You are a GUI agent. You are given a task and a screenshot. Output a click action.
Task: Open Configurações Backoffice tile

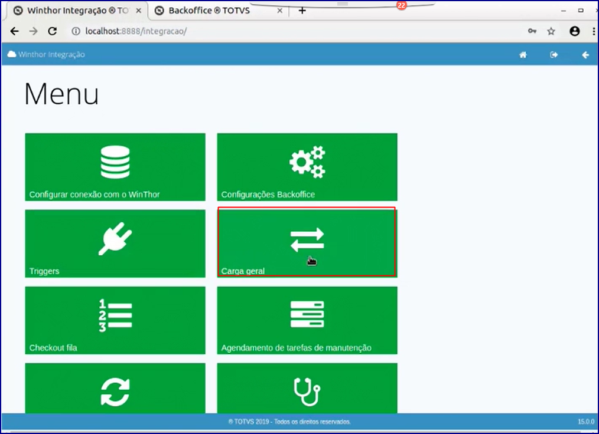(307, 167)
